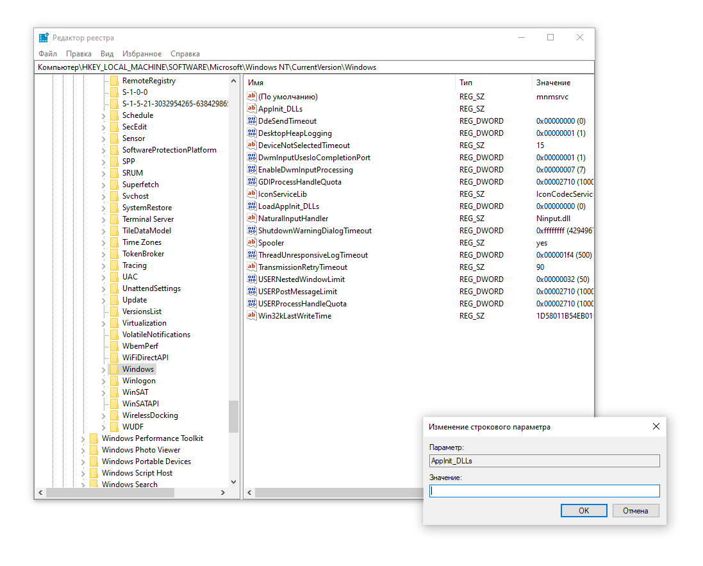This screenshot has width=703, height=566.
Task: Select the IconServiceLib value icon
Action: coord(252,194)
